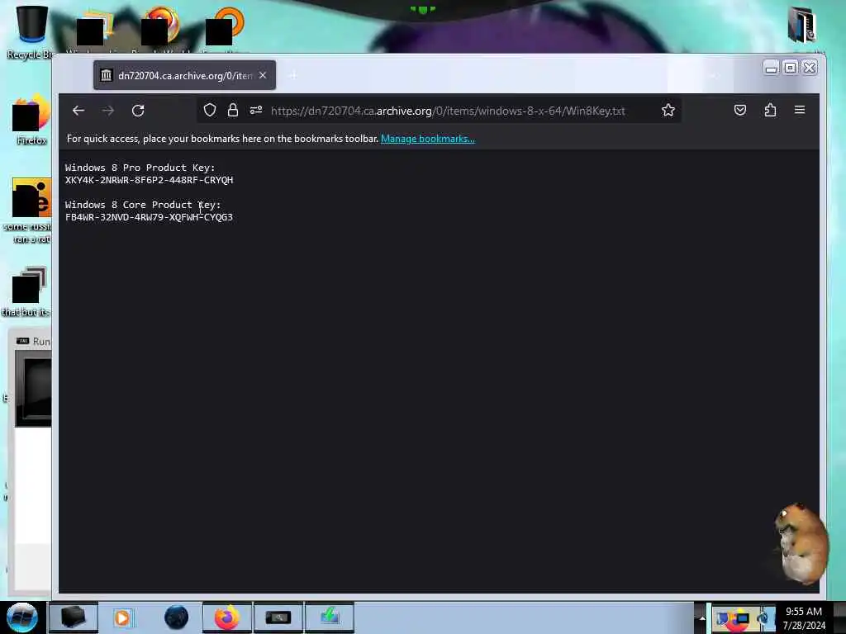This screenshot has width=846, height=634.
Task: Select the Windows 8 Pro key text
Action: tap(149, 180)
